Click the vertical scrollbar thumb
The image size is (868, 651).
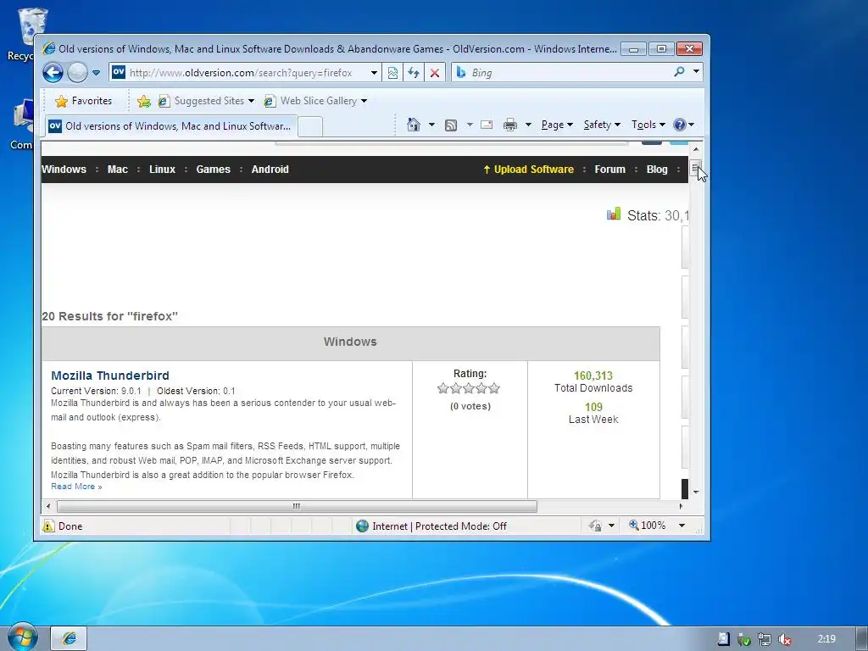tap(696, 169)
